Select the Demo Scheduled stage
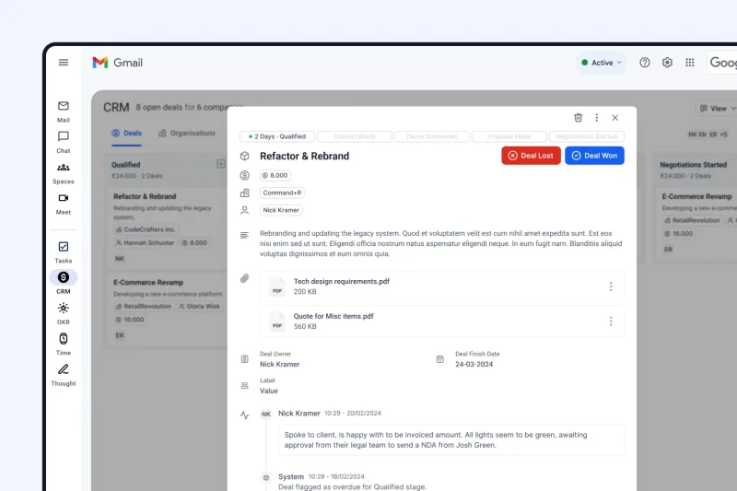Screen dimensions: 737x491 click(x=432, y=136)
